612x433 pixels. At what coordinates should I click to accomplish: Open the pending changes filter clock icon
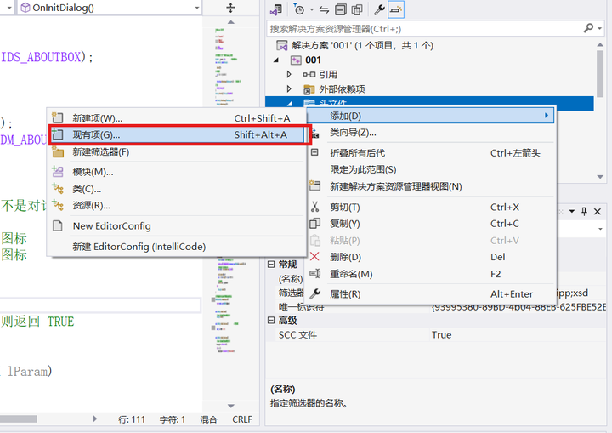[299, 9]
